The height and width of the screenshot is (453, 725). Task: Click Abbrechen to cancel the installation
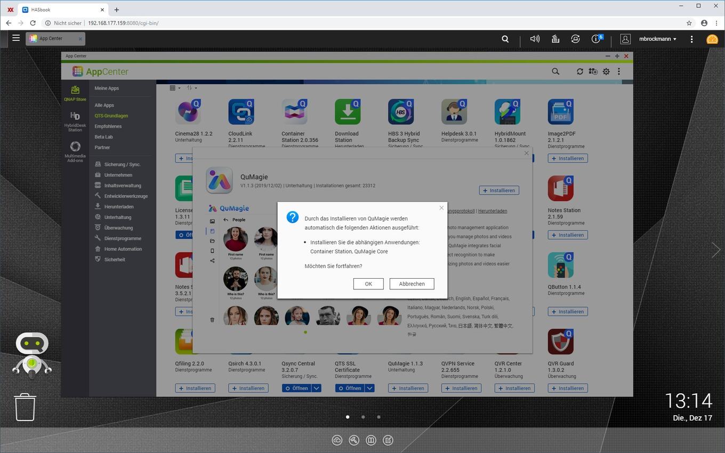point(412,284)
